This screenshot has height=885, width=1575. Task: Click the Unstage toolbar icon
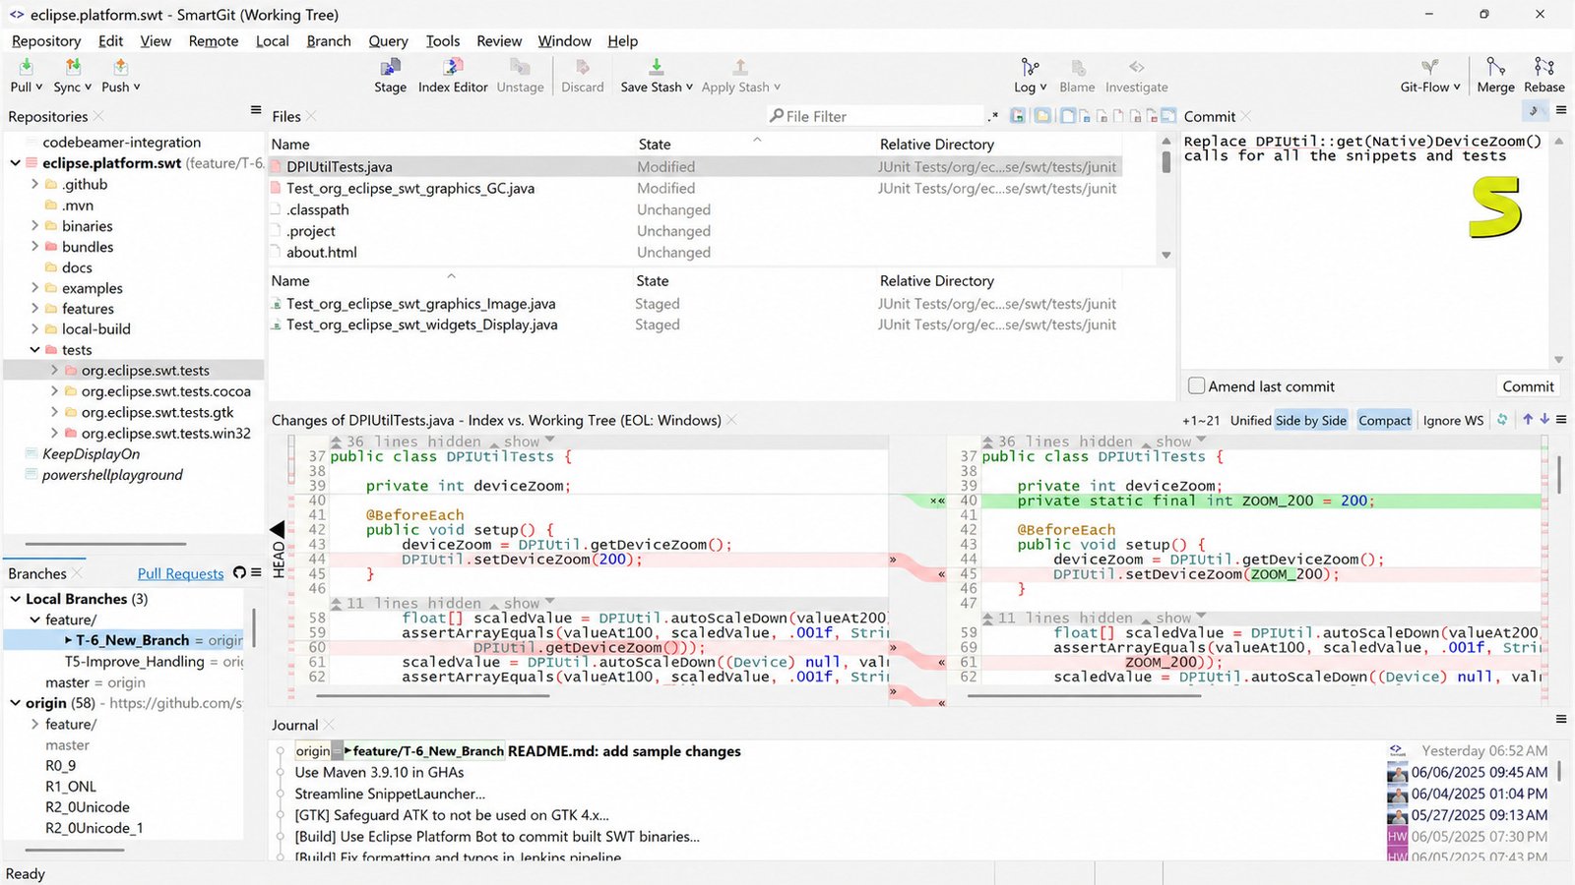click(520, 67)
